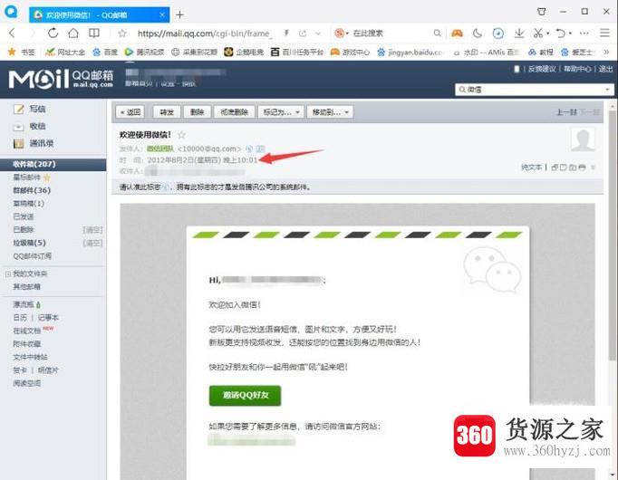Viewport: 618px width, 480px height.
Task: Open the search engine selector dropdown
Action: click(342, 34)
